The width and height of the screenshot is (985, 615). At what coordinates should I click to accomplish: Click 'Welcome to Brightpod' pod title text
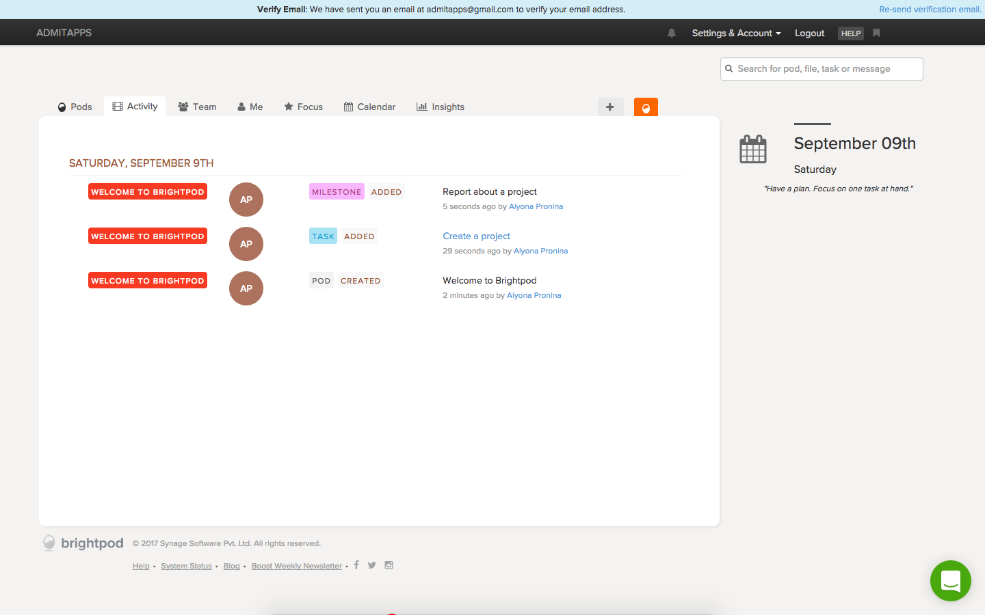490,280
